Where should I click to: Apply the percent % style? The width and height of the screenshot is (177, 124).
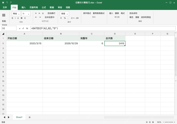[x=65, y=18]
